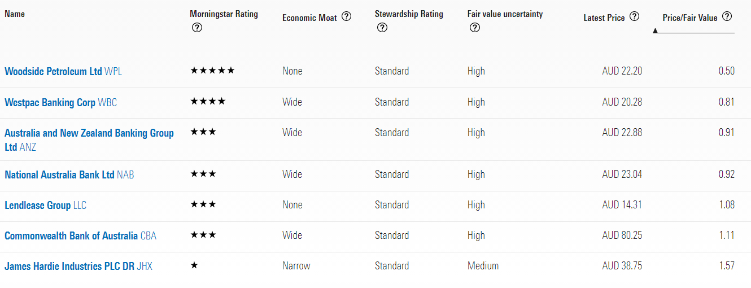Click Woodside's five-star Morningstar rating

[212, 71]
